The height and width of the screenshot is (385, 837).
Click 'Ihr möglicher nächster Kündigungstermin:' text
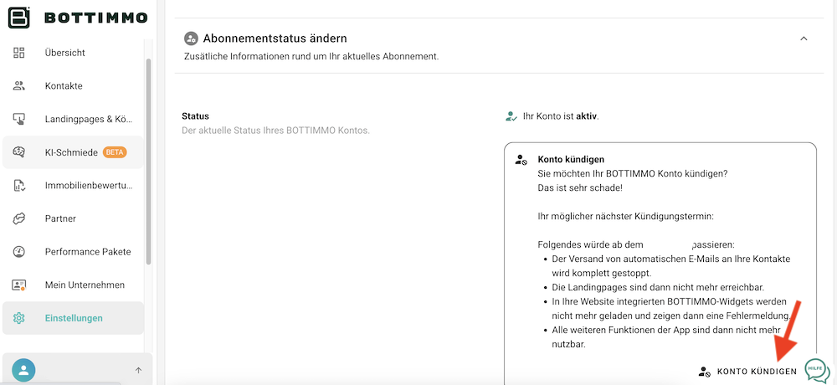point(625,217)
